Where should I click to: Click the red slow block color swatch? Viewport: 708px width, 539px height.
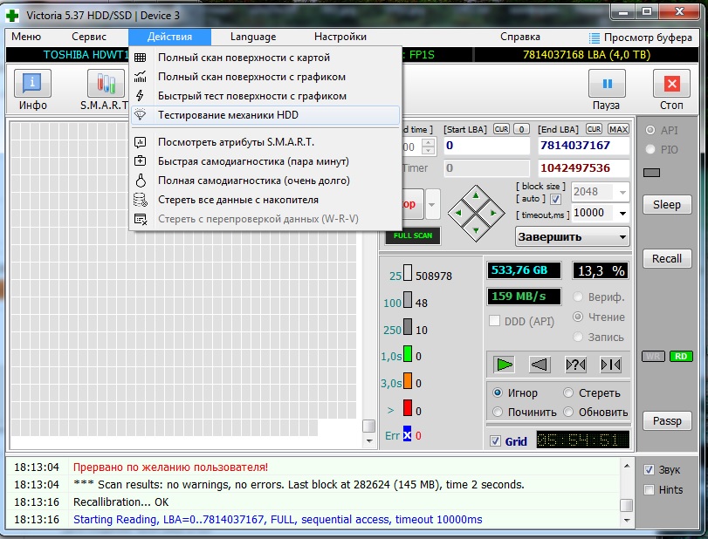[x=408, y=408]
